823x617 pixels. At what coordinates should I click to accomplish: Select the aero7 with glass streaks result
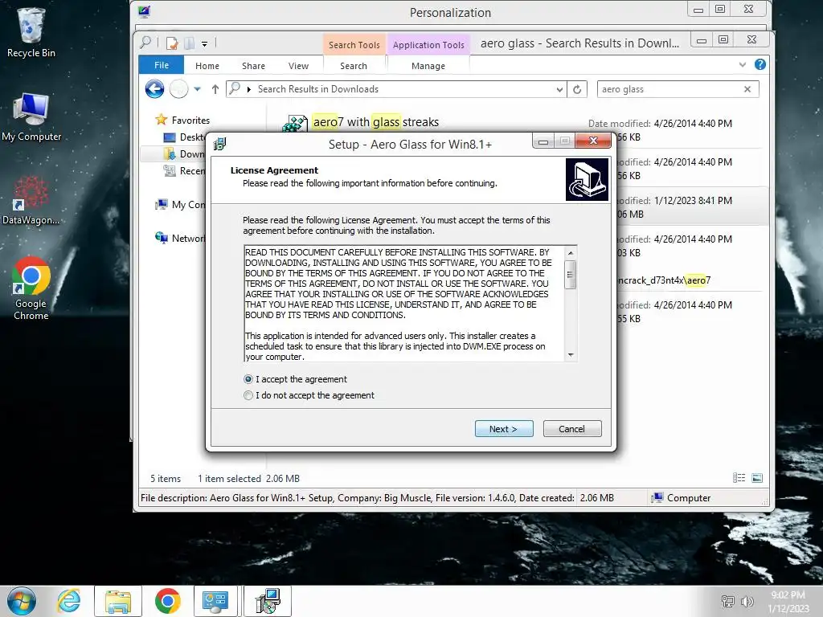point(375,122)
